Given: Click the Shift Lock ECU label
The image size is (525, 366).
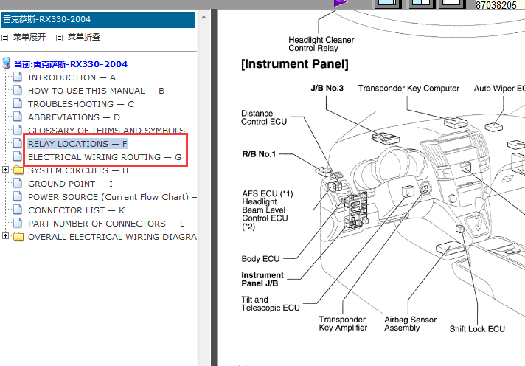Looking at the screenshot, I should pos(477,329).
